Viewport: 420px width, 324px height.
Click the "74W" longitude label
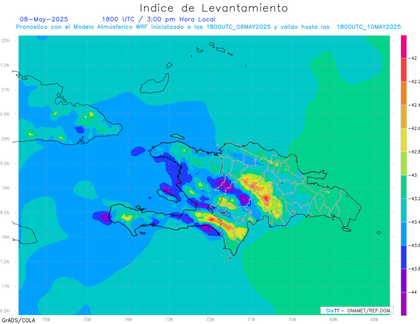128,319
